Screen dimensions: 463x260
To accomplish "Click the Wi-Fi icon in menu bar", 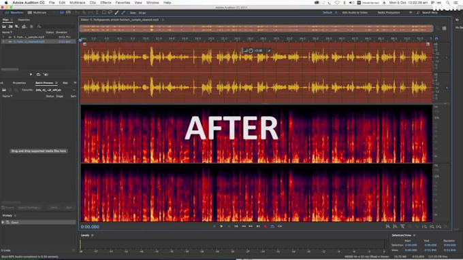I will pyautogui.click(x=337, y=3).
